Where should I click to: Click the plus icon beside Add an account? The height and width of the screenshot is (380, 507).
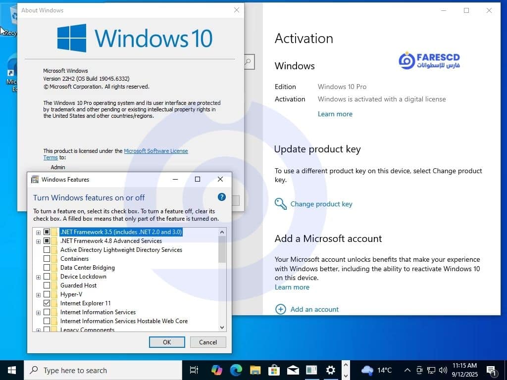[280, 309]
